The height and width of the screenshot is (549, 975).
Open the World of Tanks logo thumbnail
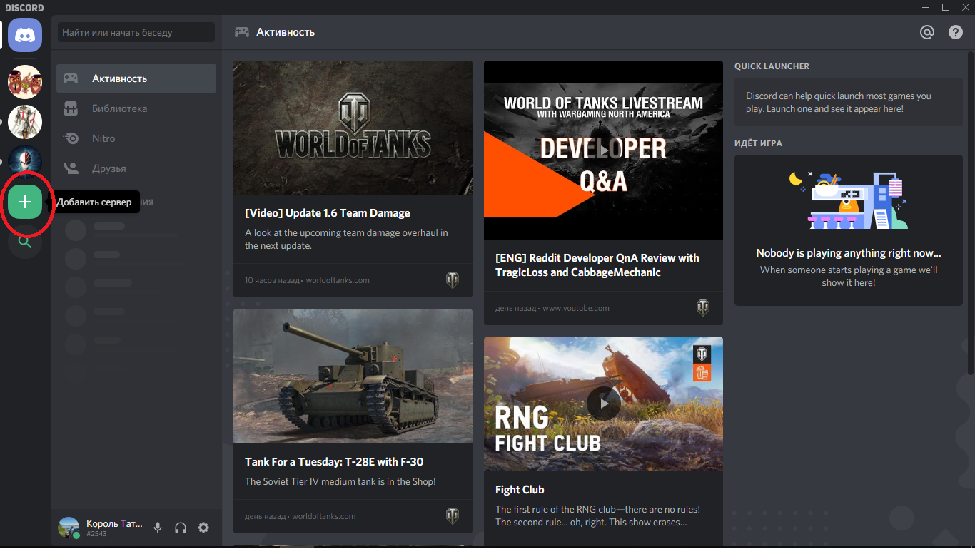353,128
